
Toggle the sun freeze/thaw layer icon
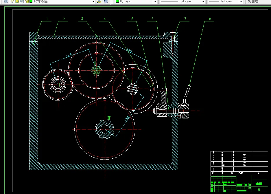tap(17, 1)
